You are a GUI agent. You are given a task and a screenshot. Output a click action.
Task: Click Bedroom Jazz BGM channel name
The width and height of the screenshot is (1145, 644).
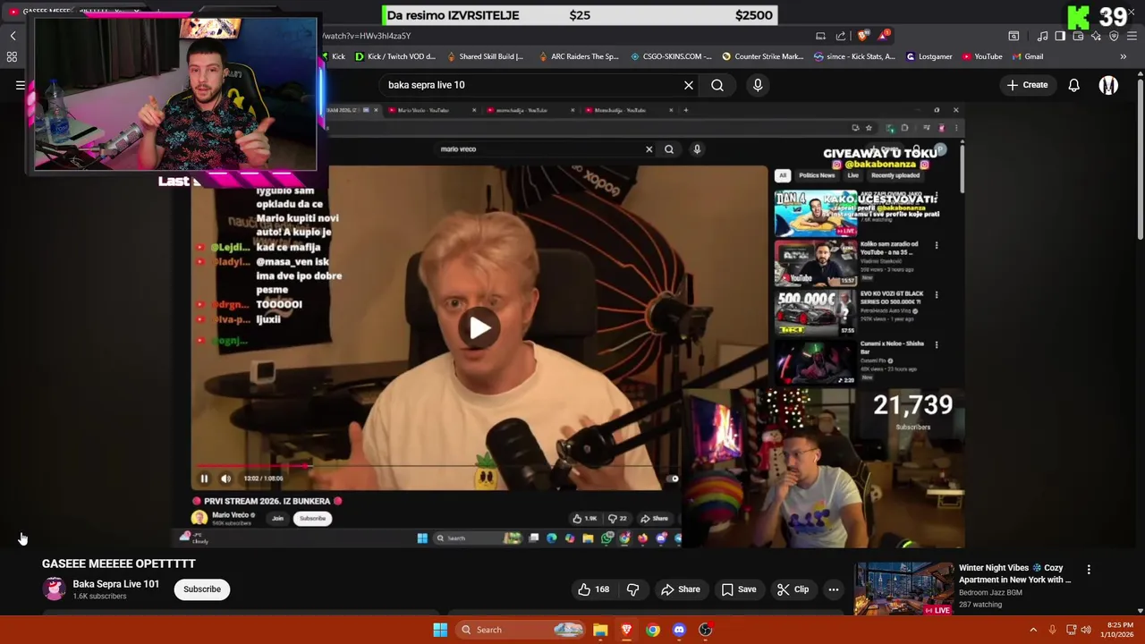tap(990, 592)
